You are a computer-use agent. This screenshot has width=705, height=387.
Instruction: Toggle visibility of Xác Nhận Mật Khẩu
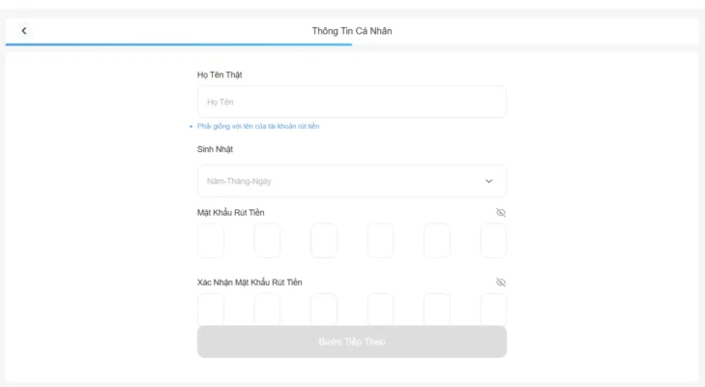tap(501, 283)
